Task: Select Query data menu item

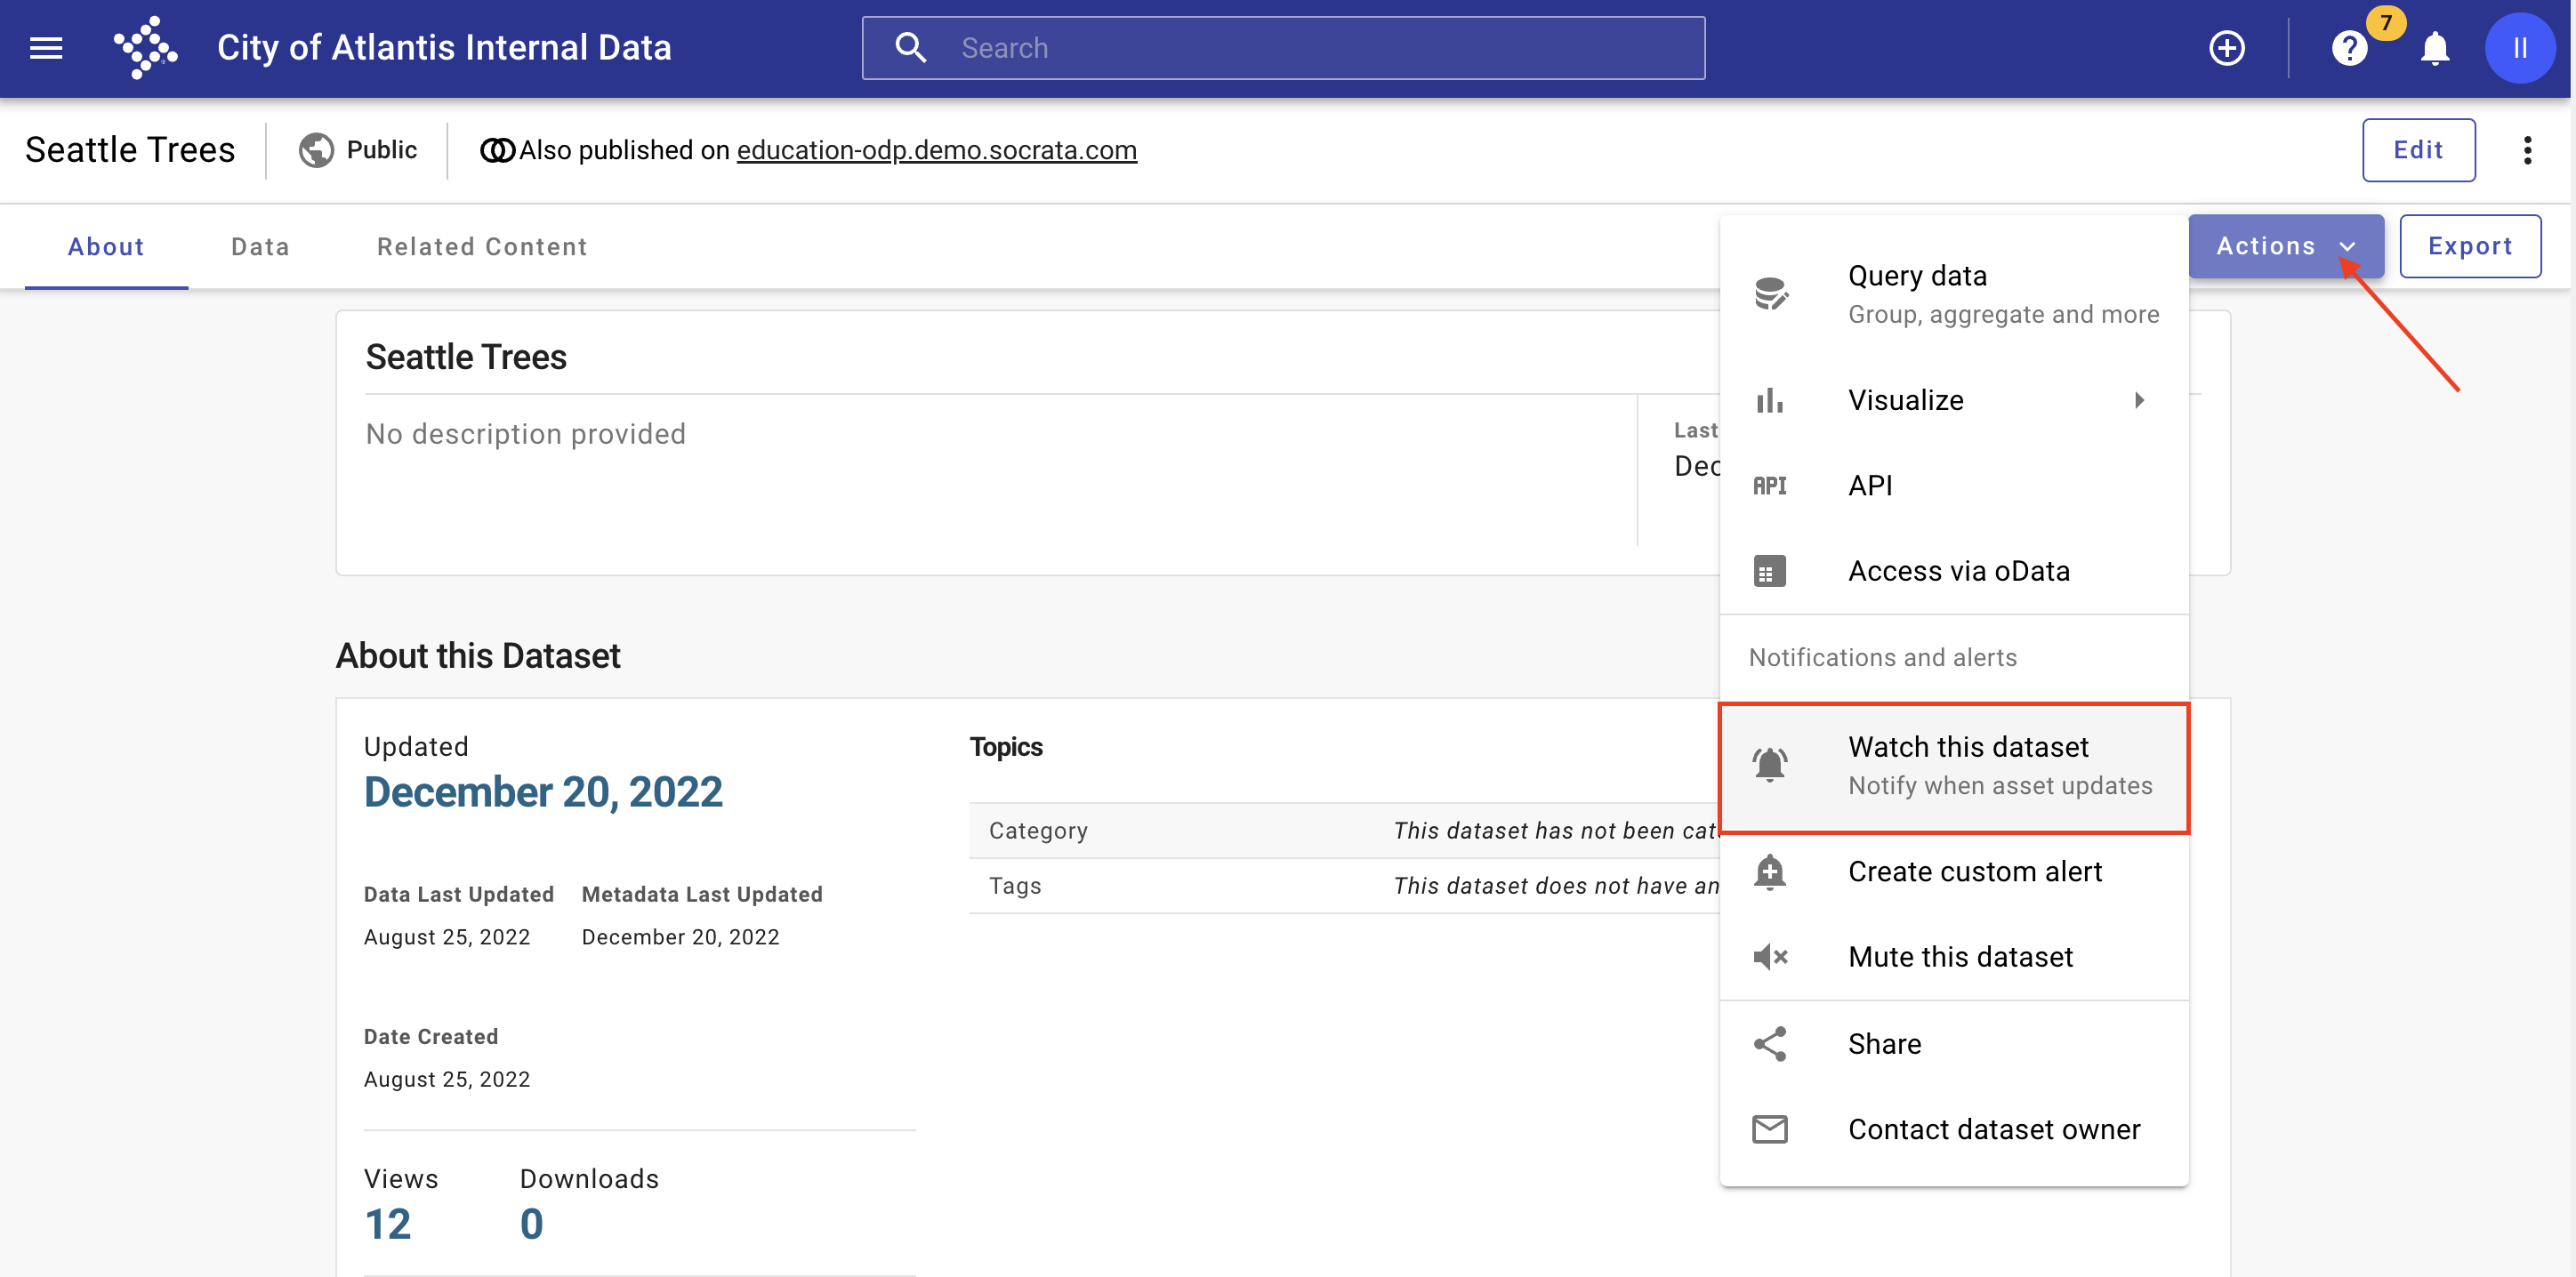Action: [x=1954, y=294]
